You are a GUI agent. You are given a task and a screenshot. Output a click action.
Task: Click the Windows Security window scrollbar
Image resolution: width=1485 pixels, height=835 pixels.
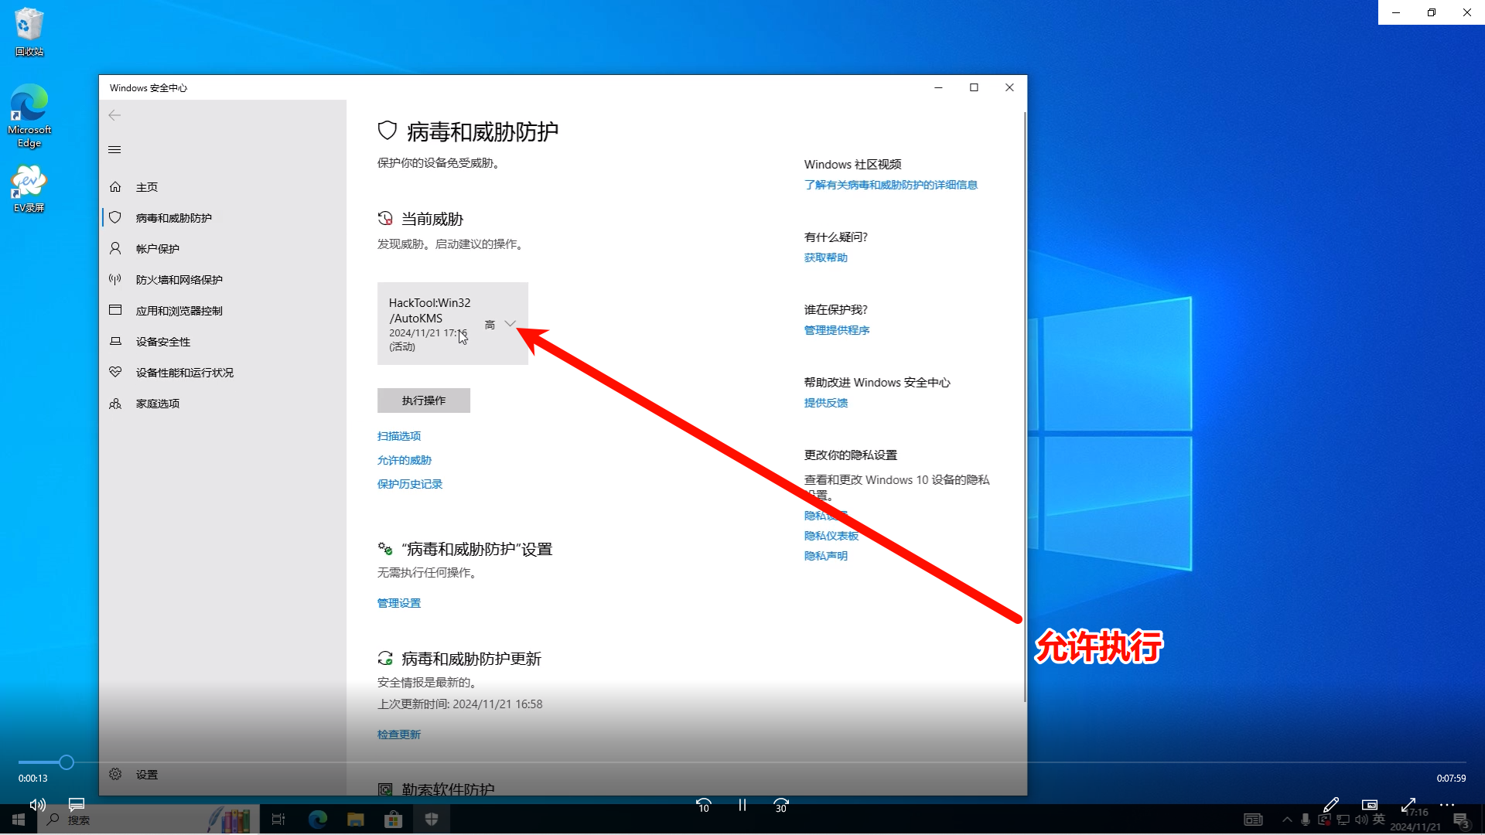pyautogui.click(x=1025, y=407)
